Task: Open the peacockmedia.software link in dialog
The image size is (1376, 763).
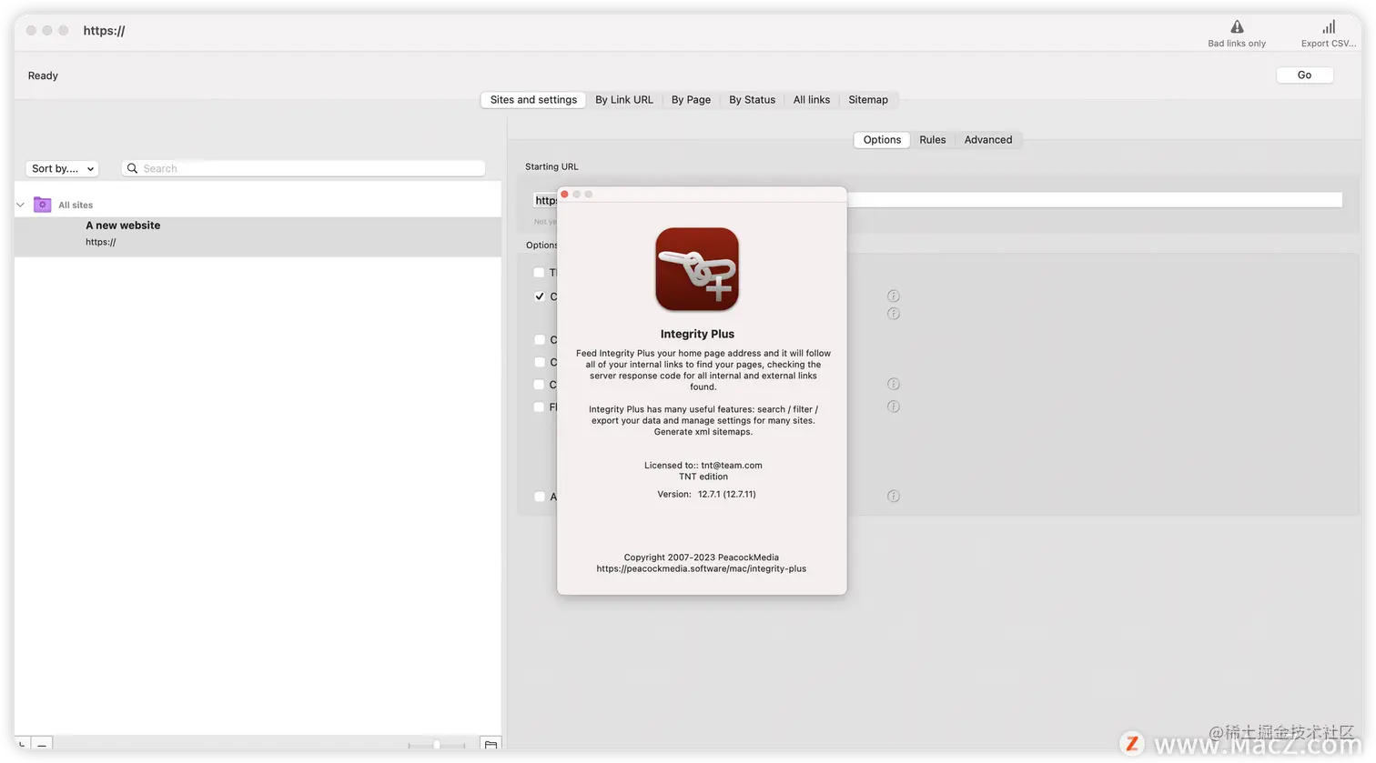Action: click(702, 569)
